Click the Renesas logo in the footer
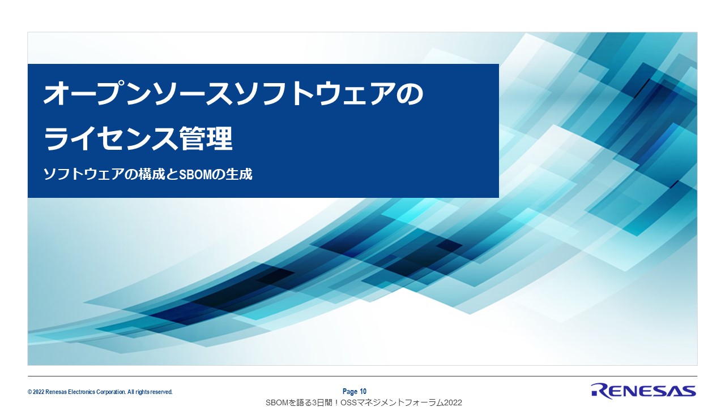This screenshot has width=725, height=407. 643,390
